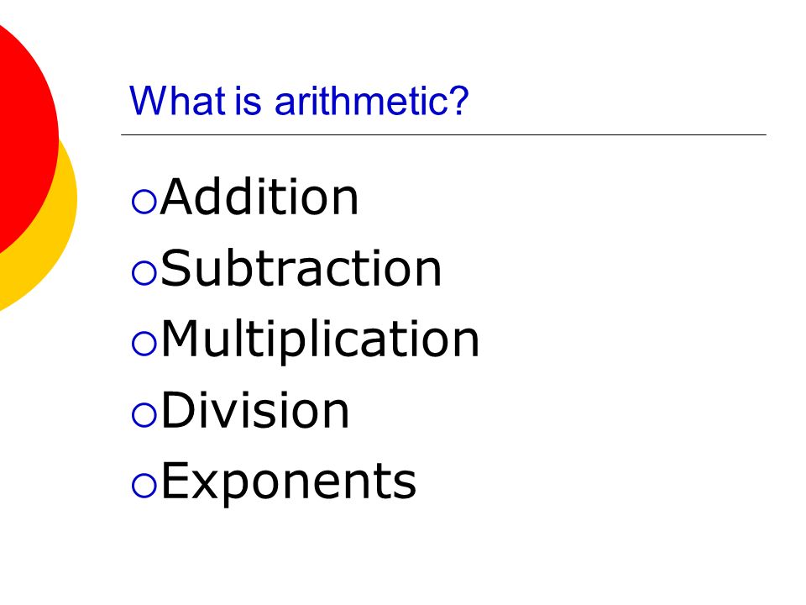Screen dimensions: 806x605
Task: Click the word 'arithmetic?' in the title
Action: (x=372, y=100)
